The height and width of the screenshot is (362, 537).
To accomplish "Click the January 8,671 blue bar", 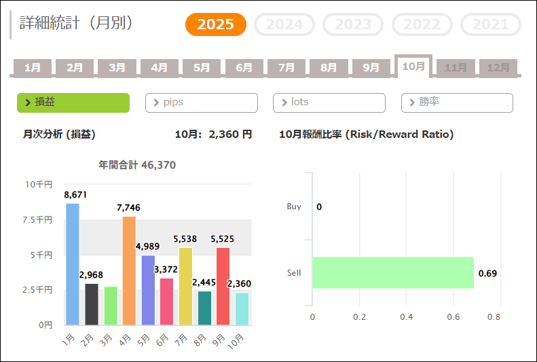I will tap(73, 264).
